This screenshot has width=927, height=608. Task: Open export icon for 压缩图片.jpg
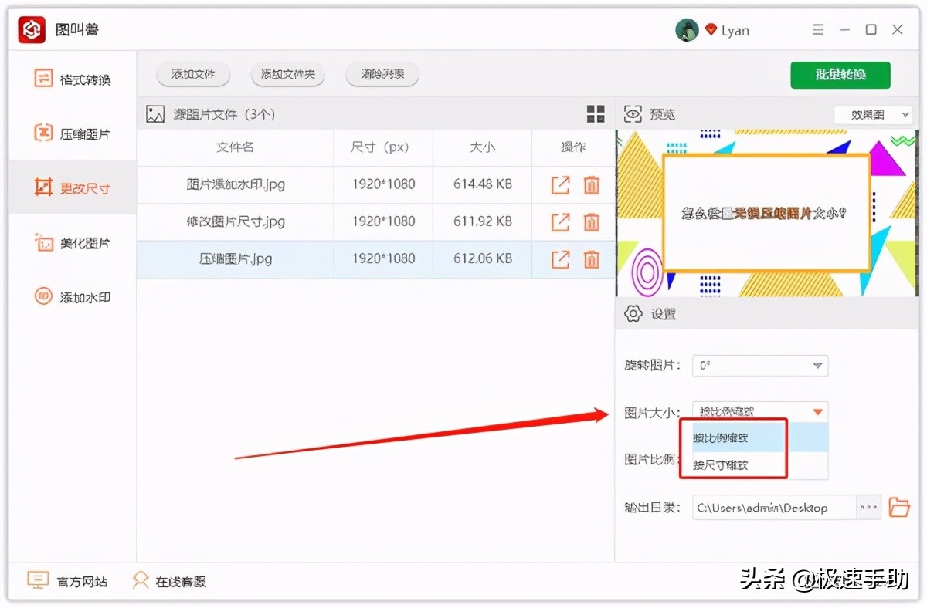560,259
